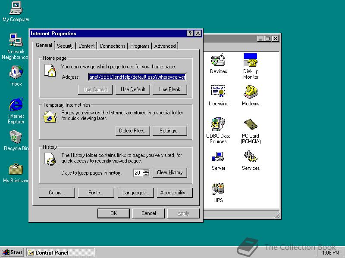Click the Use Current button
Screen dimensions: 345x258
[95, 89]
